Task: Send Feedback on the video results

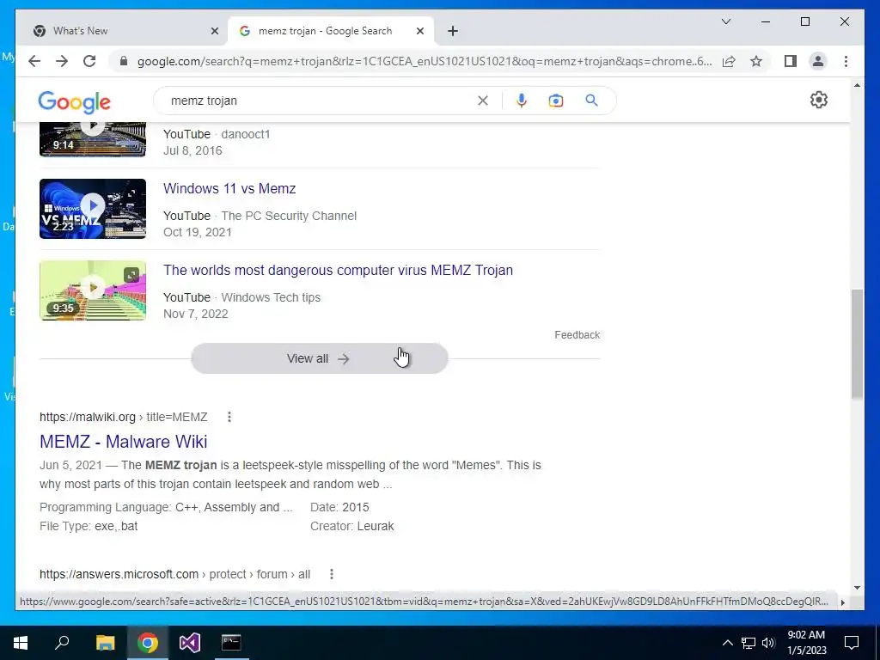Action: click(x=577, y=335)
